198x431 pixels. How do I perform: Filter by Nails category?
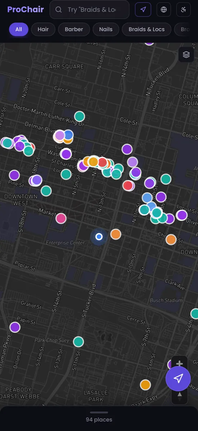106,29
